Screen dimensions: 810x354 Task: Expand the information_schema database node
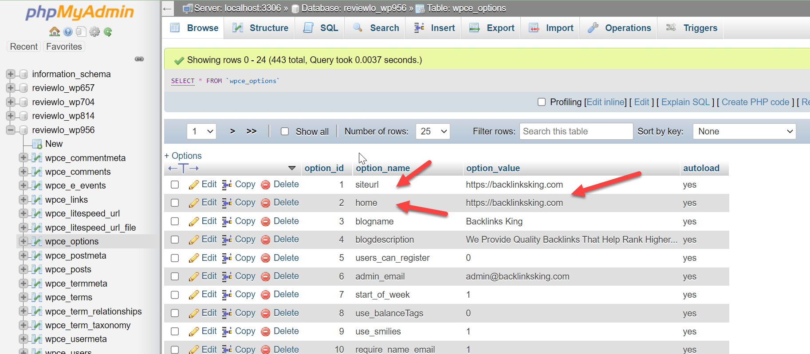11,74
